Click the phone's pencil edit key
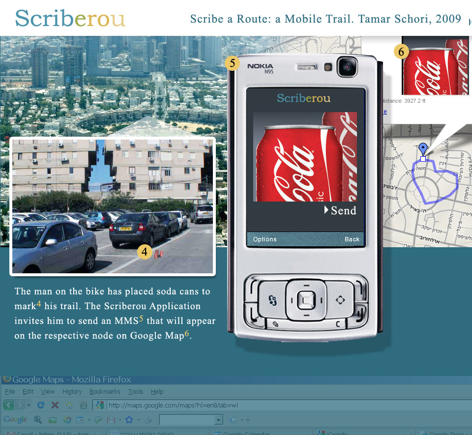 275,324
